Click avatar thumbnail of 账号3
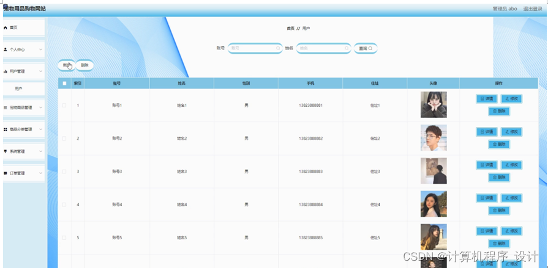 coord(434,171)
